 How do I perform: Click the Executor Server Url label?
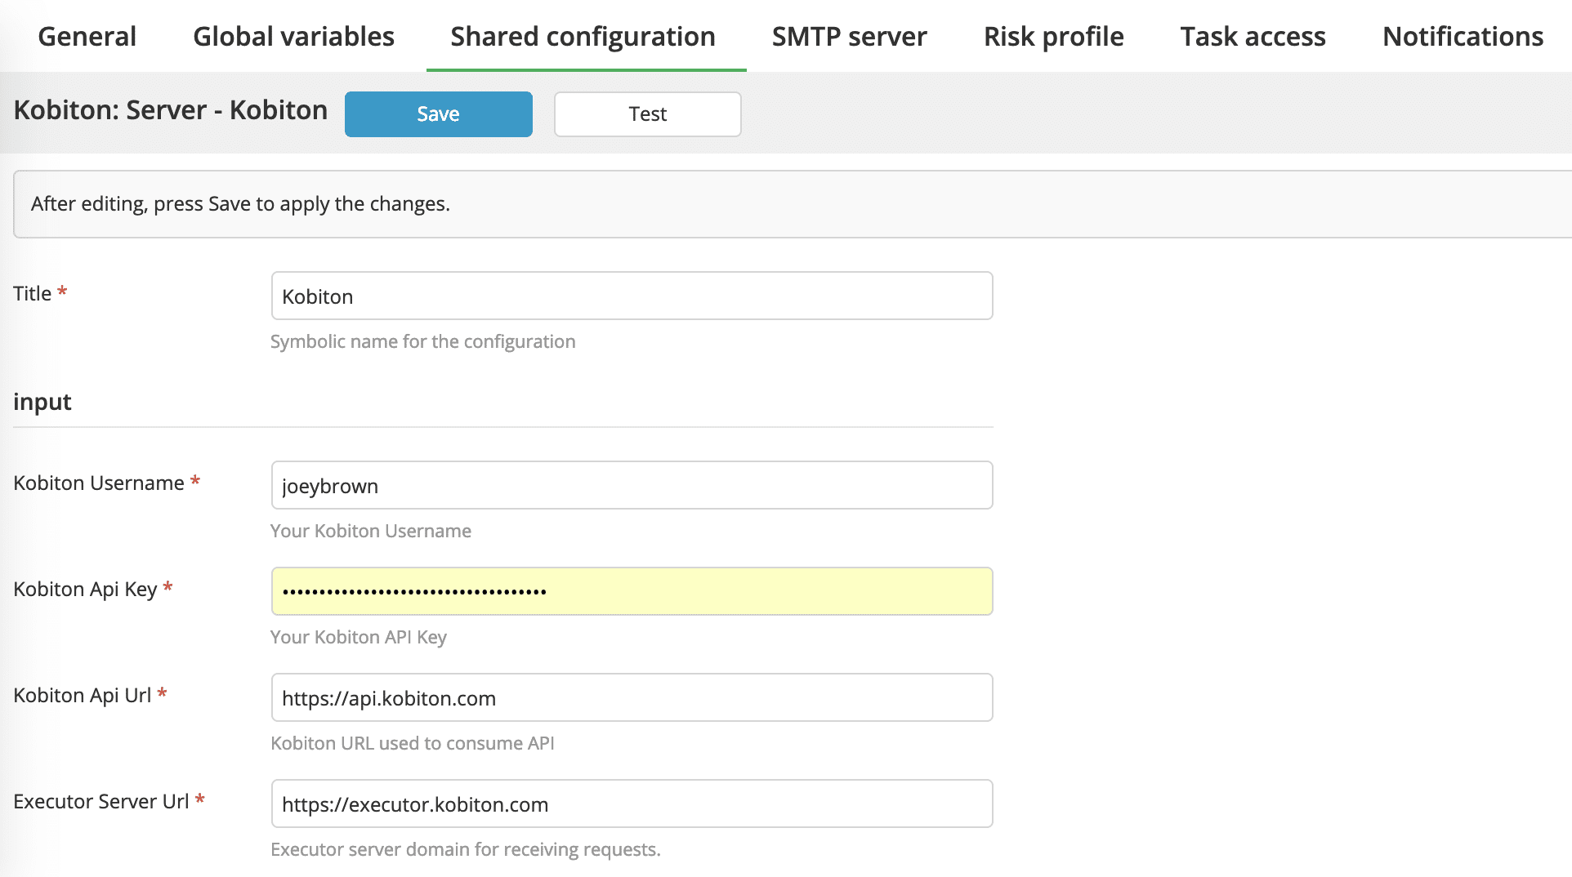pos(101,801)
